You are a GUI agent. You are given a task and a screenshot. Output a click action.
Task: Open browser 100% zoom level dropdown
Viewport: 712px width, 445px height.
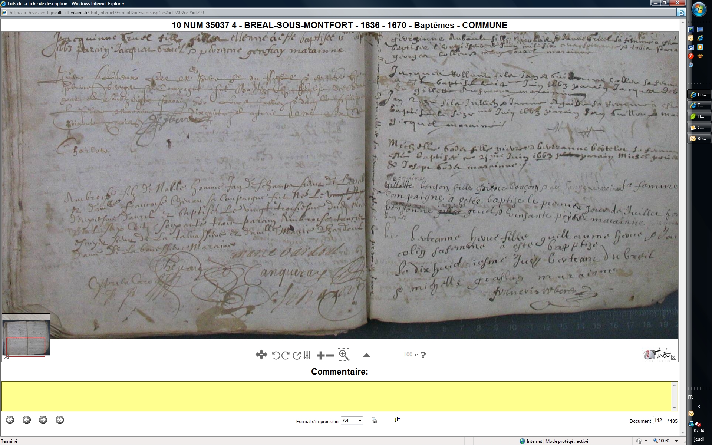click(676, 441)
